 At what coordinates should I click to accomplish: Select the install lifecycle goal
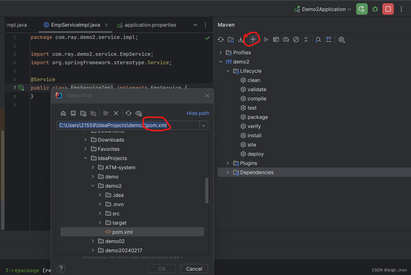point(251,135)
